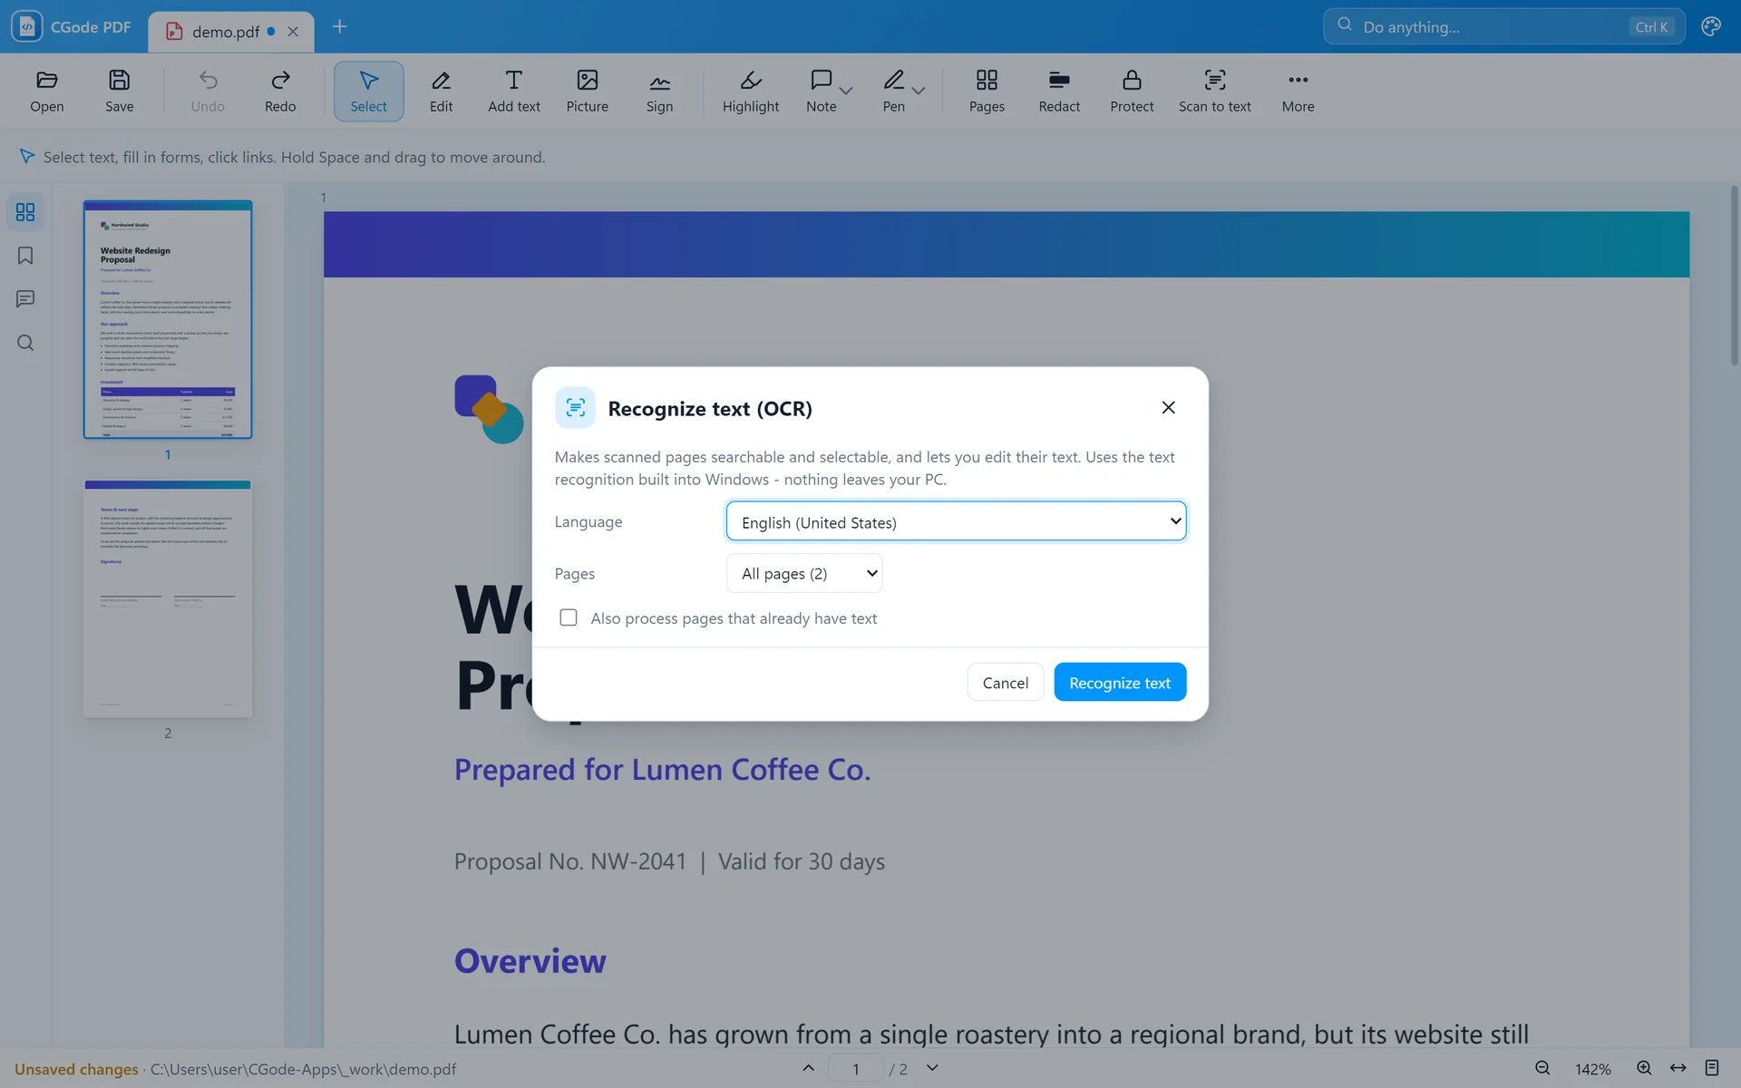Viewport: 1741px width, 1088px height.
Task: Select the Pen drawing tool
Action: point(893,91)
